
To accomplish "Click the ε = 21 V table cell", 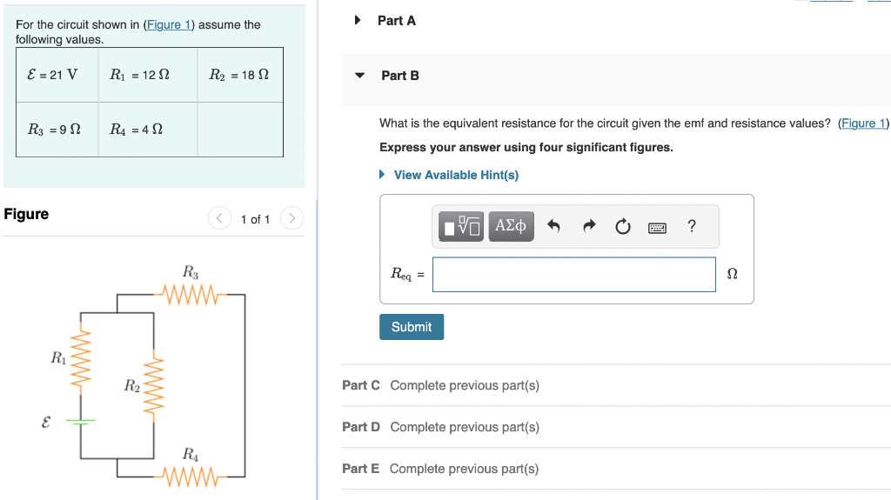I will coord(57,75).
